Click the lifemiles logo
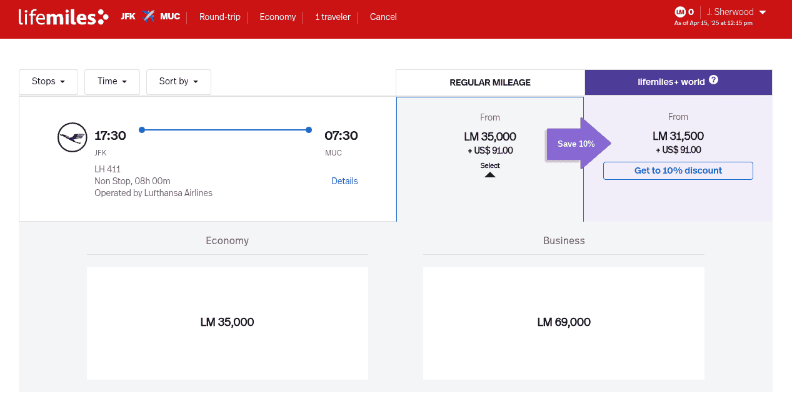 63,17
